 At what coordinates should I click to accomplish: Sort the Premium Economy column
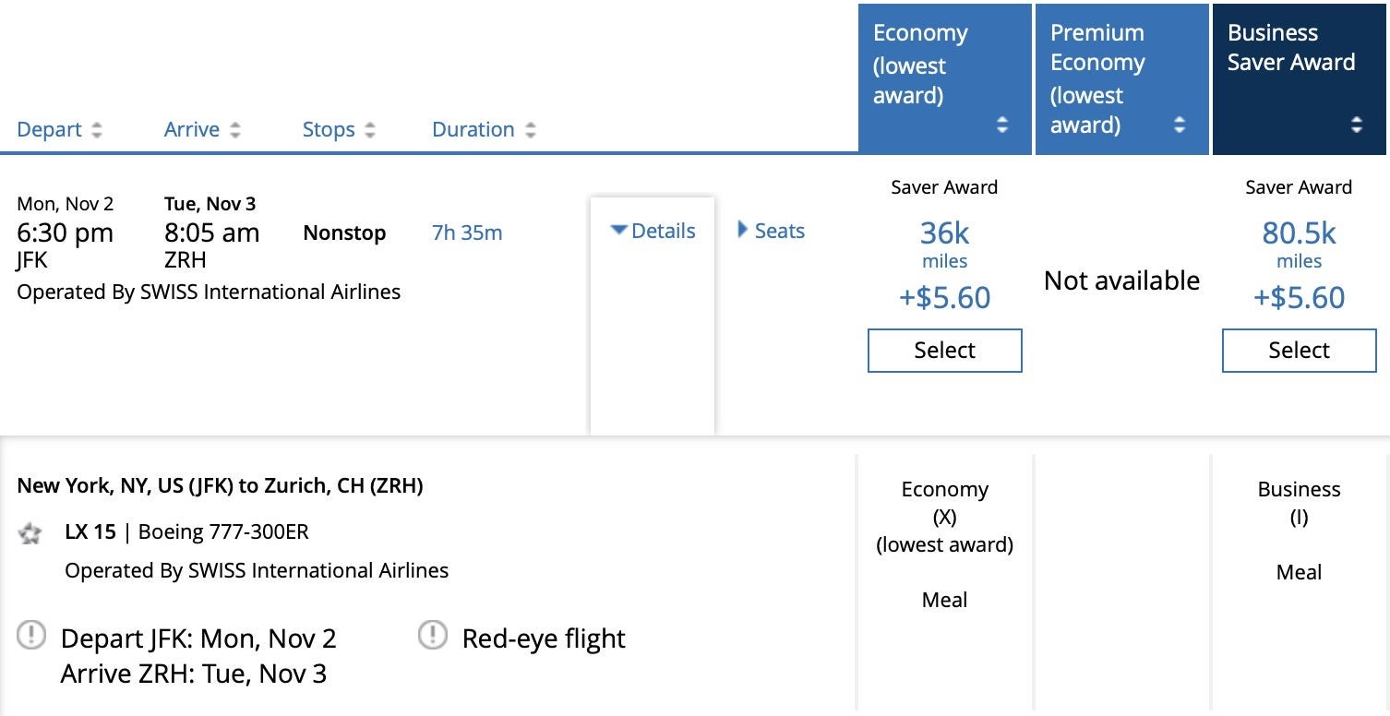pos(1180,125)
